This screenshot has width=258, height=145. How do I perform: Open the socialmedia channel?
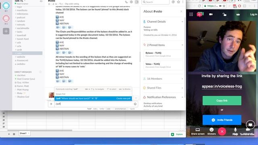(23, 28)
